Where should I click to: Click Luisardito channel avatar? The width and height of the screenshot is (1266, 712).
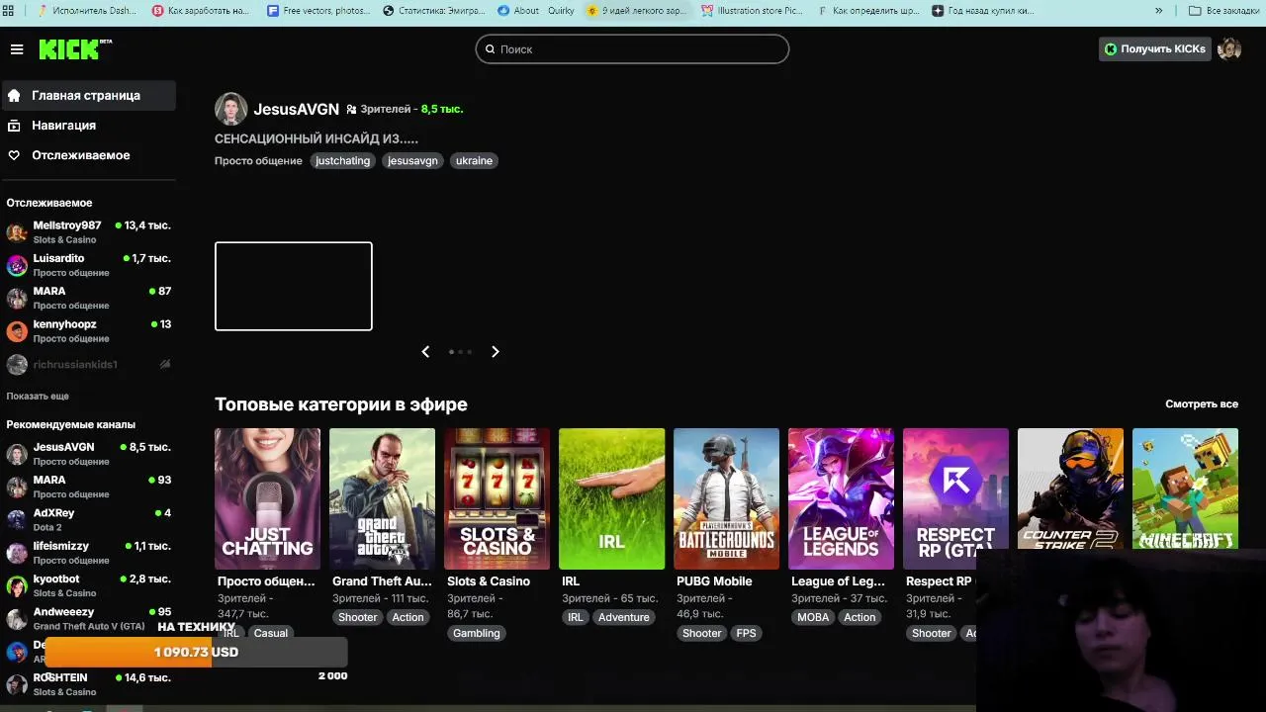click(17, 265)
